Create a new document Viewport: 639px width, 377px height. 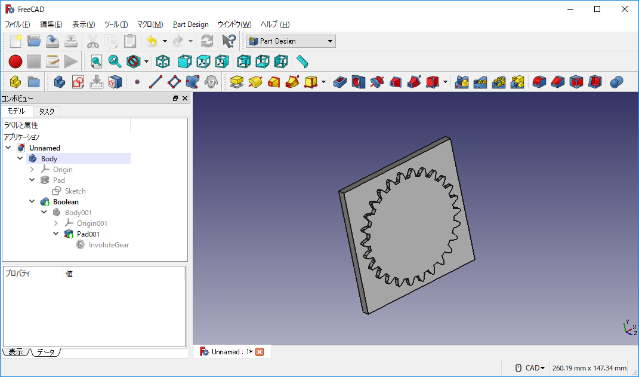point(15,41)
